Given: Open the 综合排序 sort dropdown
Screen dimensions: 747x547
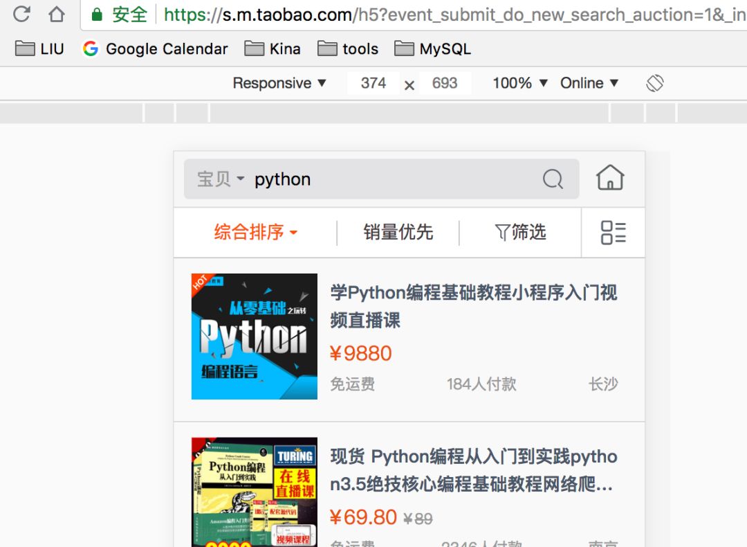Looking at the screenshot, I should tap(256, 232).
